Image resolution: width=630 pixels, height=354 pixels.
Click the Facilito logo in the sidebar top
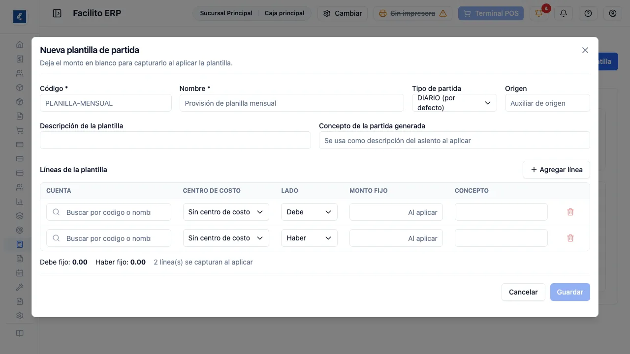point(20,17)
